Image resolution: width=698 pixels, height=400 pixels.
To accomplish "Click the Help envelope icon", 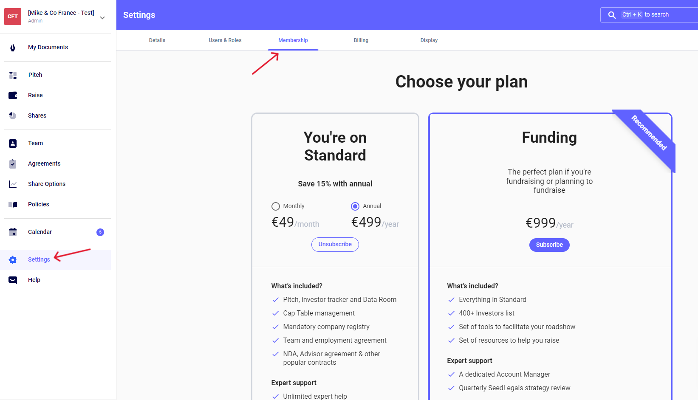I will click(13, 280).
